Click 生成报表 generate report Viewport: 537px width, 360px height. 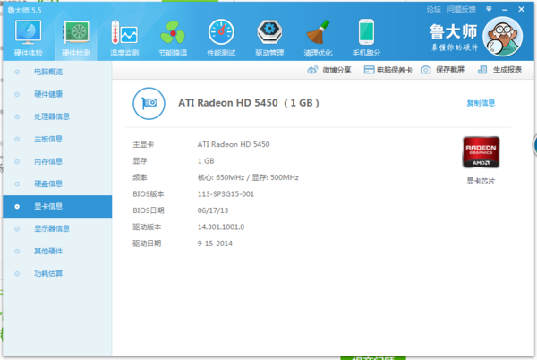(x=499, y=70)
